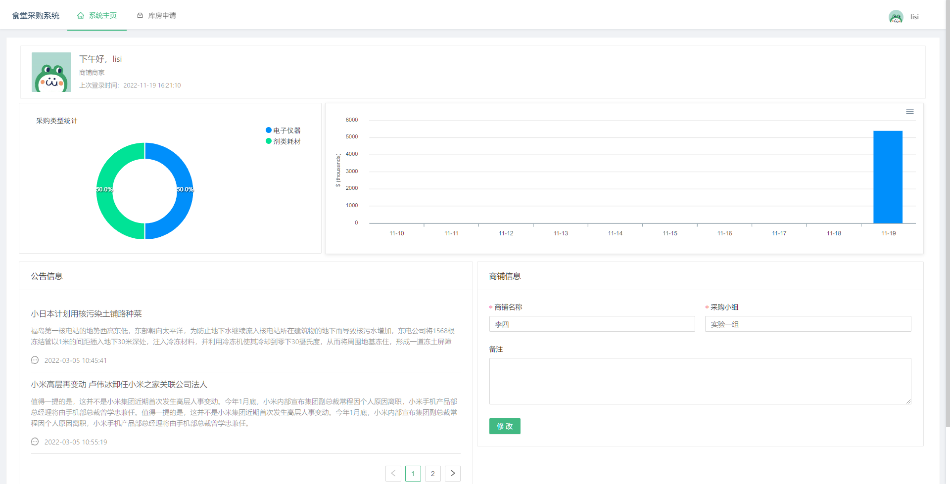The height and width of the screenshot is (484, 950).
Task: Open the chart hamburger menu icon
Action: [x=909, y=111]
